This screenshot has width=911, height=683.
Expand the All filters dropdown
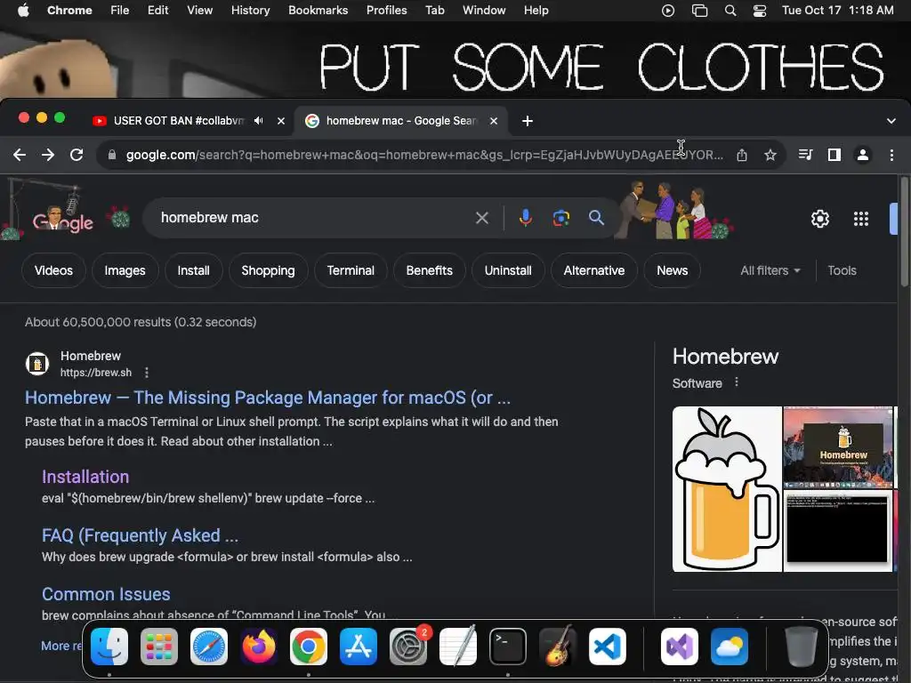[x=770, y=270]
